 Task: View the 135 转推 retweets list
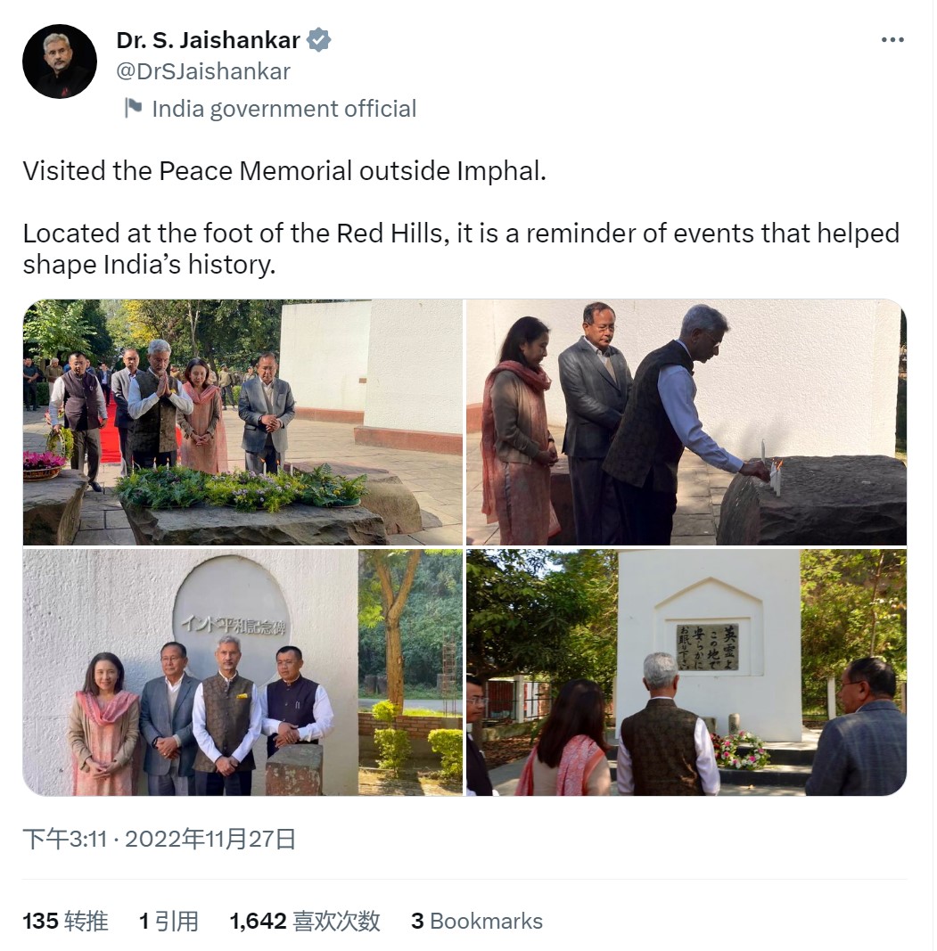[66, 921]
